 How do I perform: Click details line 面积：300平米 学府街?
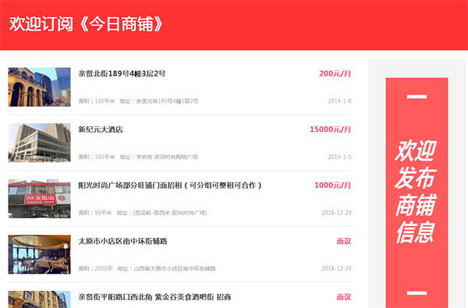(x=138, y=157)
